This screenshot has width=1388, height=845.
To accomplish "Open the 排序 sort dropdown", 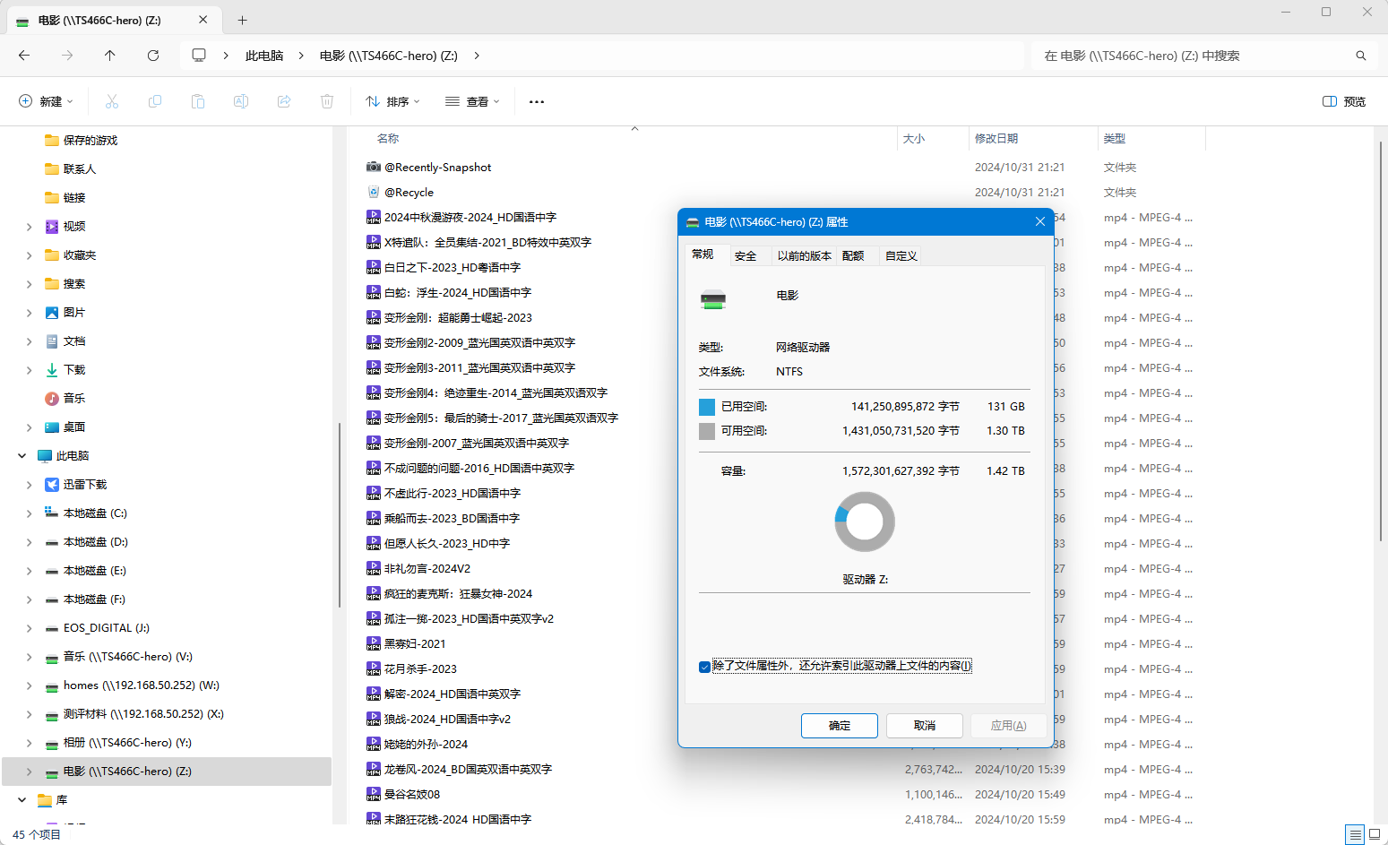I will (x=392, y=101).
